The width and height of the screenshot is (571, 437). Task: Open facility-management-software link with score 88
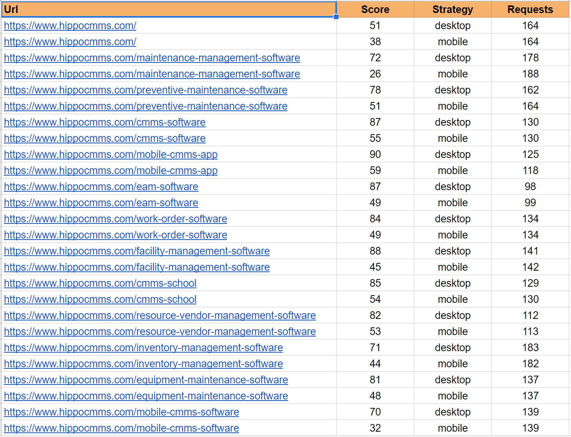click(x=137, y=251)
